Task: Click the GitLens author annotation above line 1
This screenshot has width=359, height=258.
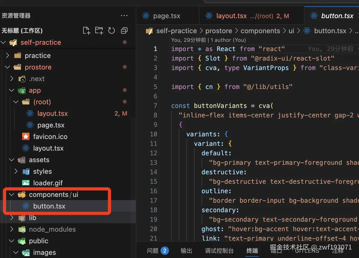Action: tap(208, 40)
